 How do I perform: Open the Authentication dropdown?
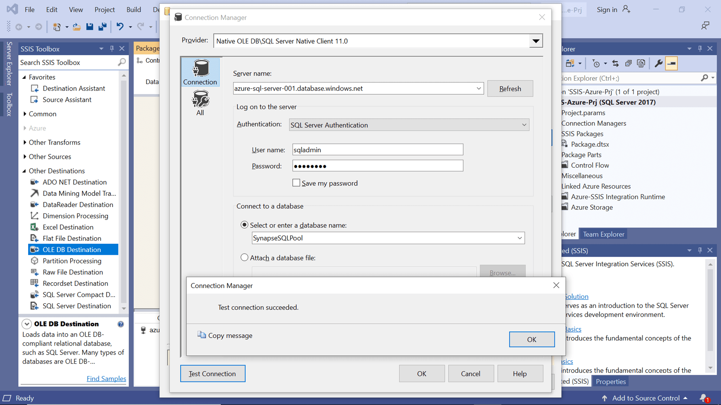point(524,125)
